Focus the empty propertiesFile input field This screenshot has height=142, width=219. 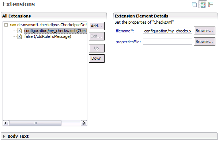click(167, 42)
